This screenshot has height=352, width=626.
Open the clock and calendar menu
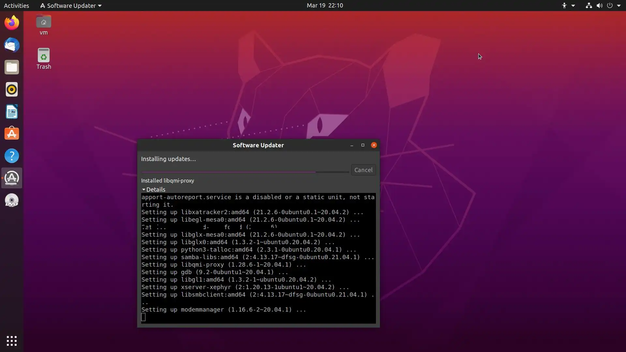click(x=324, y=6)
